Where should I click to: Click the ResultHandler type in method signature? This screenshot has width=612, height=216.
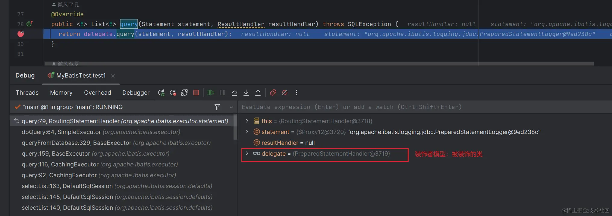[x=241, y=24]
